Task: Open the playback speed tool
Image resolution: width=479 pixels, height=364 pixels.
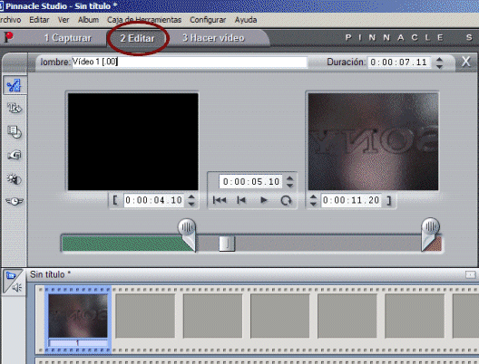Action: click(x=14, y=201)
